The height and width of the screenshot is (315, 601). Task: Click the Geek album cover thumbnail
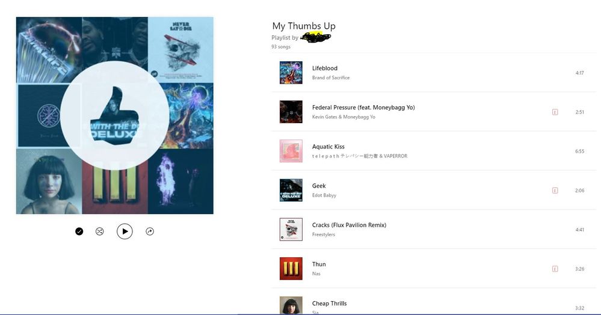291,190
